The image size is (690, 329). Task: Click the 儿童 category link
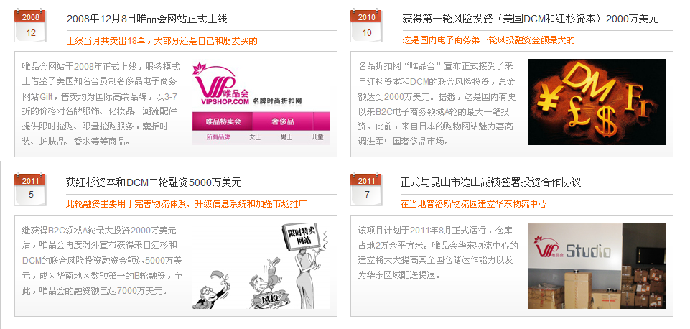pyautogui.click(x=318, y=137)
